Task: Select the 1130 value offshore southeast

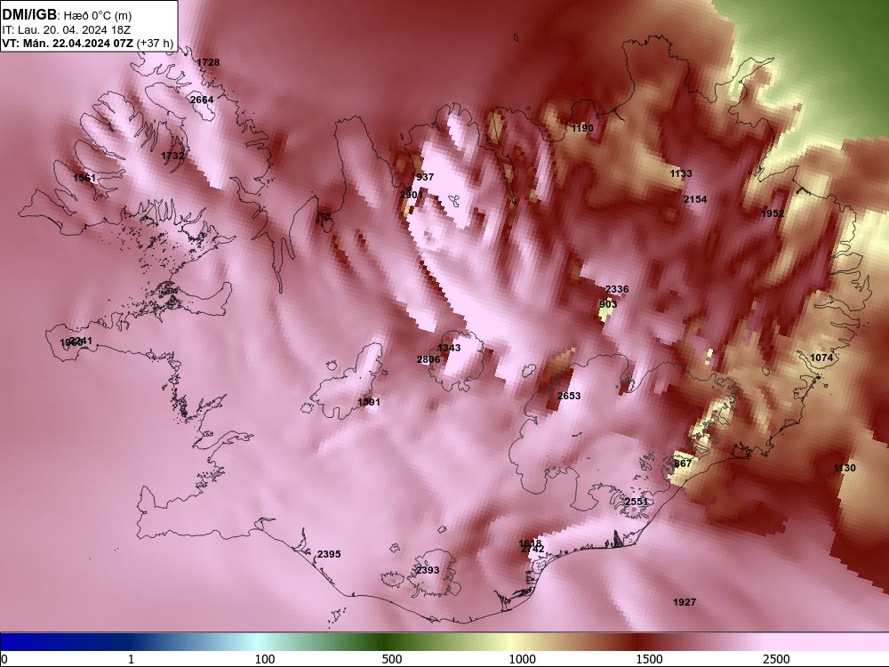Action: (845, 468)
